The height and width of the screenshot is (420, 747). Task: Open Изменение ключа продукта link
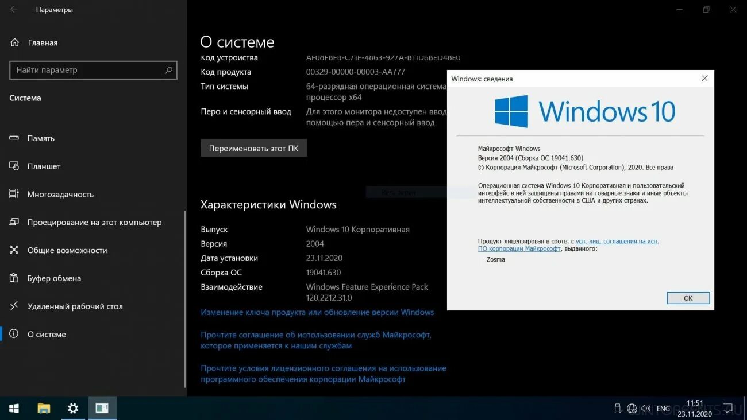(x=317, y=312)
